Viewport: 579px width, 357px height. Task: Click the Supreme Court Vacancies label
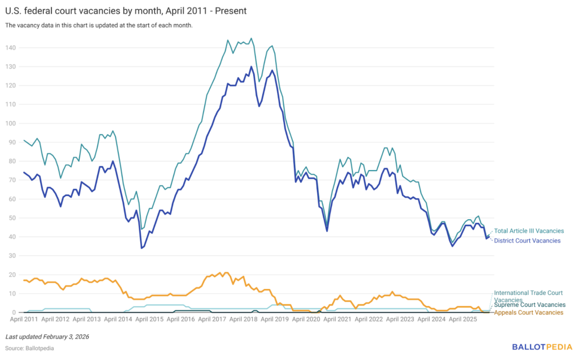(x=530, y=305)
